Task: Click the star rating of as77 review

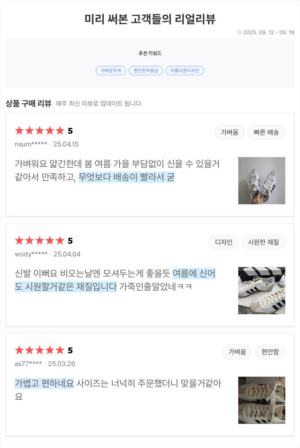Action: 40,351
